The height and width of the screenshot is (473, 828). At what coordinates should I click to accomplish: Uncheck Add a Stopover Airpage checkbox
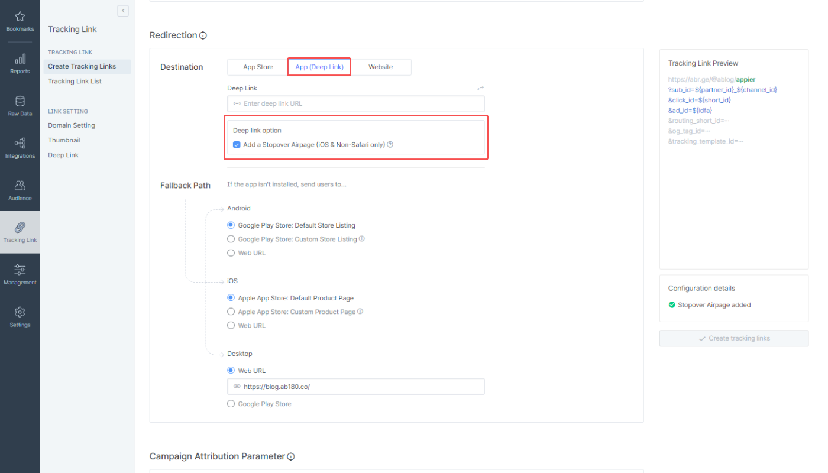[237, 145]
